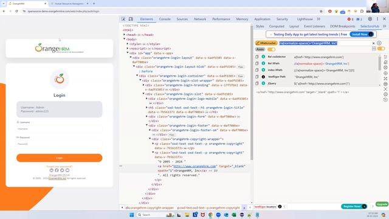The width and height of the screenshot is (389, 219).
Task: Open the DevTools kebab menu
Action: click(x=377, y=19)
